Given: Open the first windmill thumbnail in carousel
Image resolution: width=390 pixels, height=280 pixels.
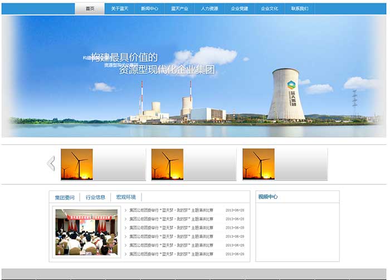Looking at the screenshot, I should pyautogui.click(x=77, y=164).
